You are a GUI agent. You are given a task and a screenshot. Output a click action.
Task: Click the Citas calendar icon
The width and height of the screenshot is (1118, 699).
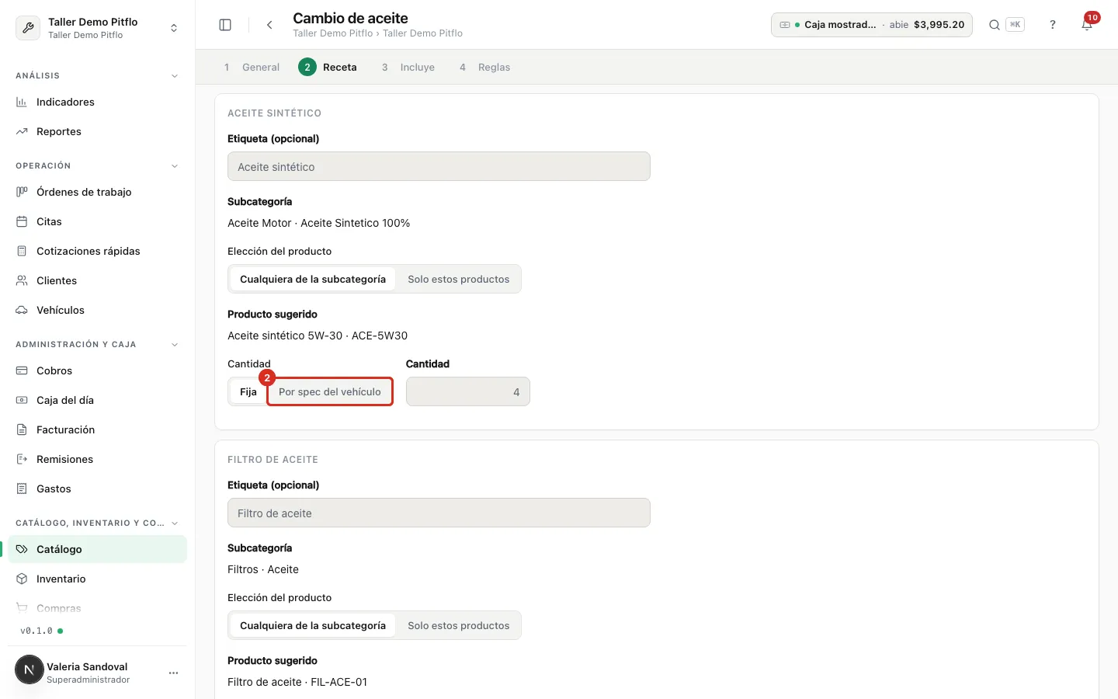click(22, 221)
